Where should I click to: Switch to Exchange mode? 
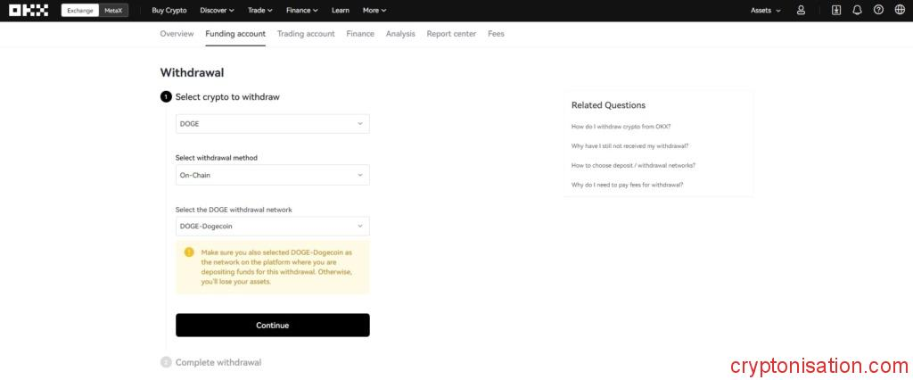point(80,11)
